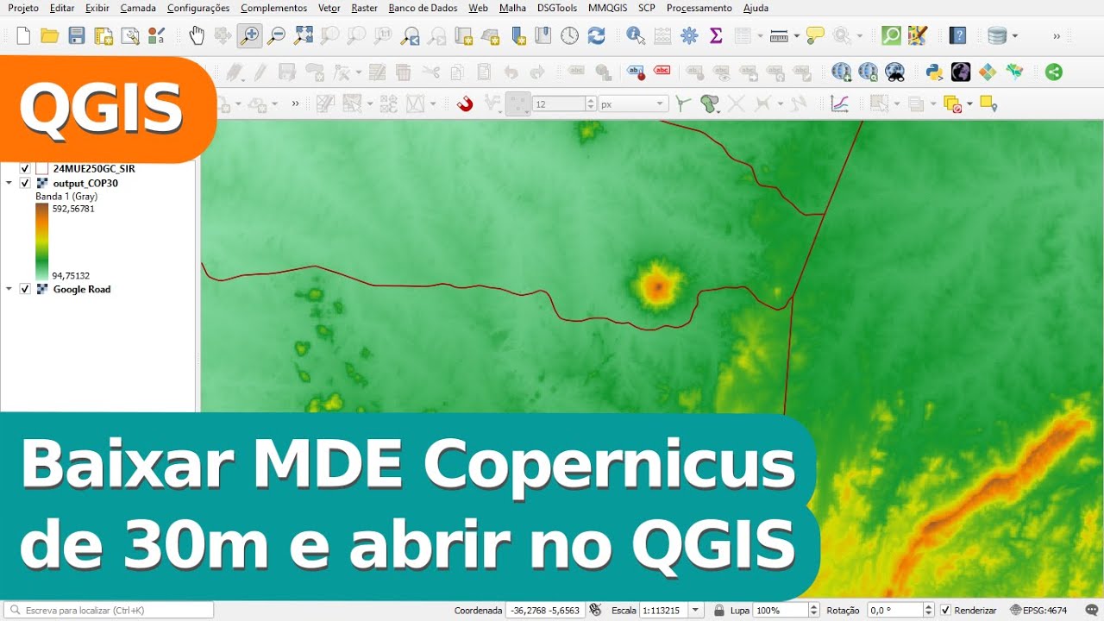Click the EPSG:4674 CRS button
1104x621 pixels.
pyautogui.click(x=1038, y=610)
